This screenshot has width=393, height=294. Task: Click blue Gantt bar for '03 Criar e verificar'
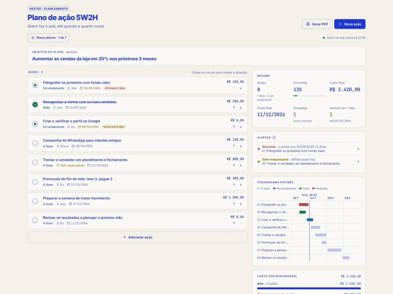pyautogui.click(x=310, y=220)
